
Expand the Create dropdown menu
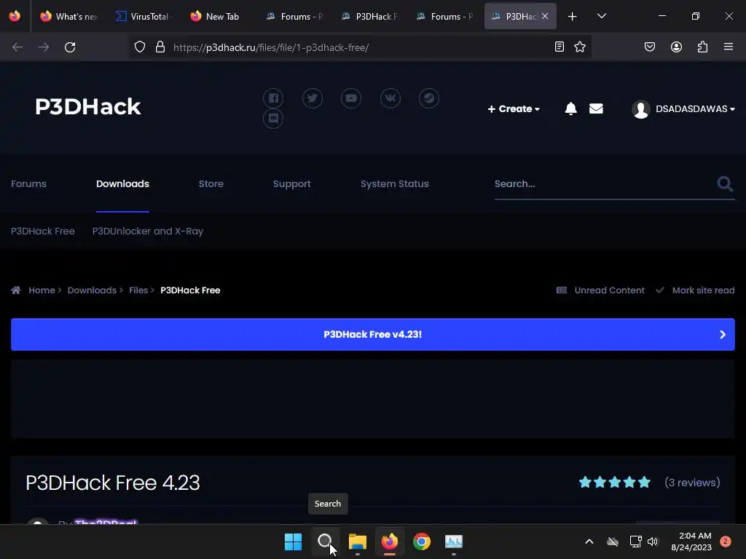pos(514,109)
